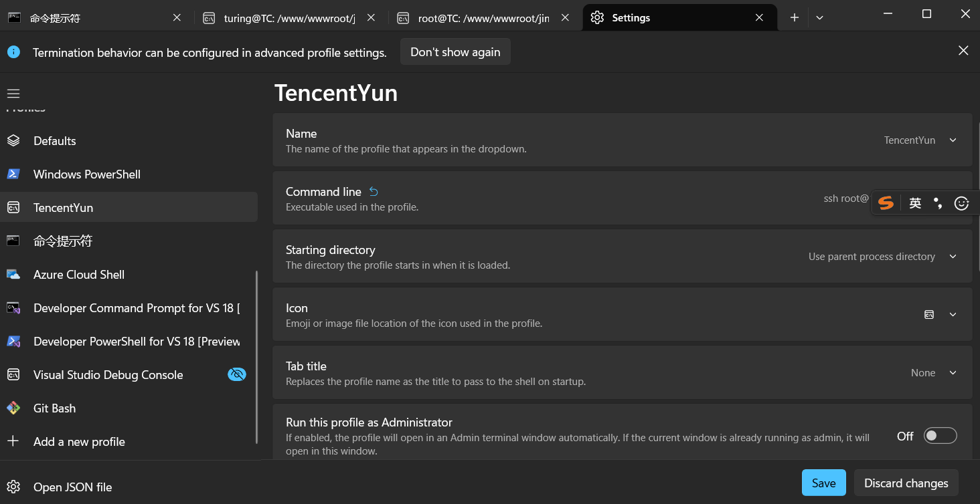Close the root@TC tab
The height and width of the screenshot is (504, 980).
(x=565, y=18)
